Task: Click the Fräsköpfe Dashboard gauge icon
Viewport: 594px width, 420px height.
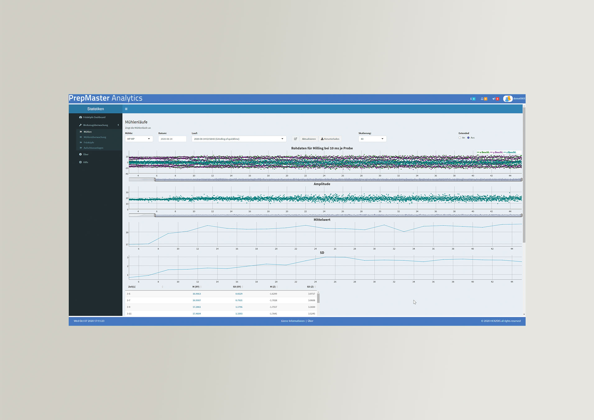Action: tap(81, 117)
